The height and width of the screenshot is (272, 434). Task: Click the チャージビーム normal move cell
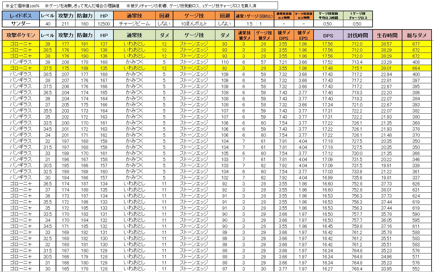pos(134,24)
